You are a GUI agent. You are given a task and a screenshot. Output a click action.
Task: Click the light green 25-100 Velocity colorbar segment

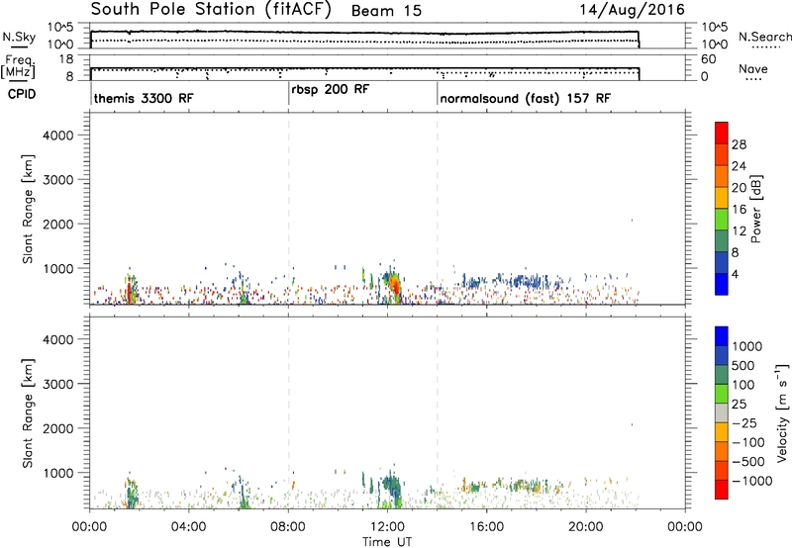point(722,394)
